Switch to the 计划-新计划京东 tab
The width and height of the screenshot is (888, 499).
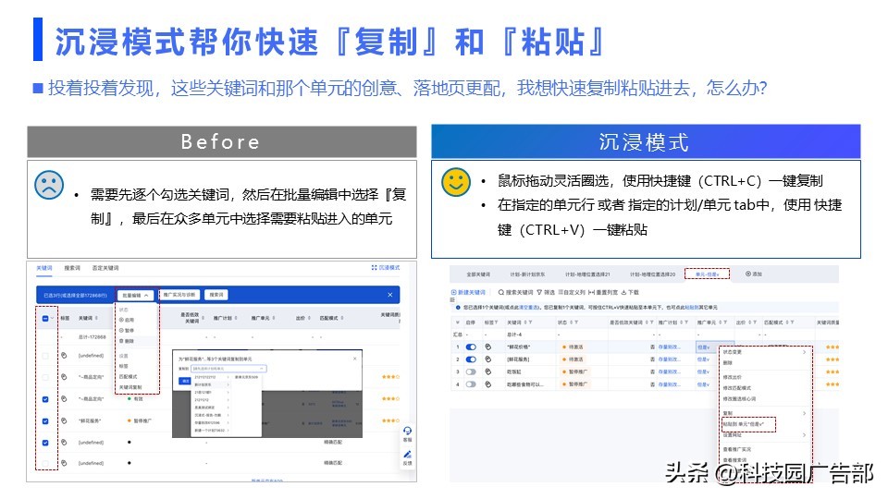point(527,274)
